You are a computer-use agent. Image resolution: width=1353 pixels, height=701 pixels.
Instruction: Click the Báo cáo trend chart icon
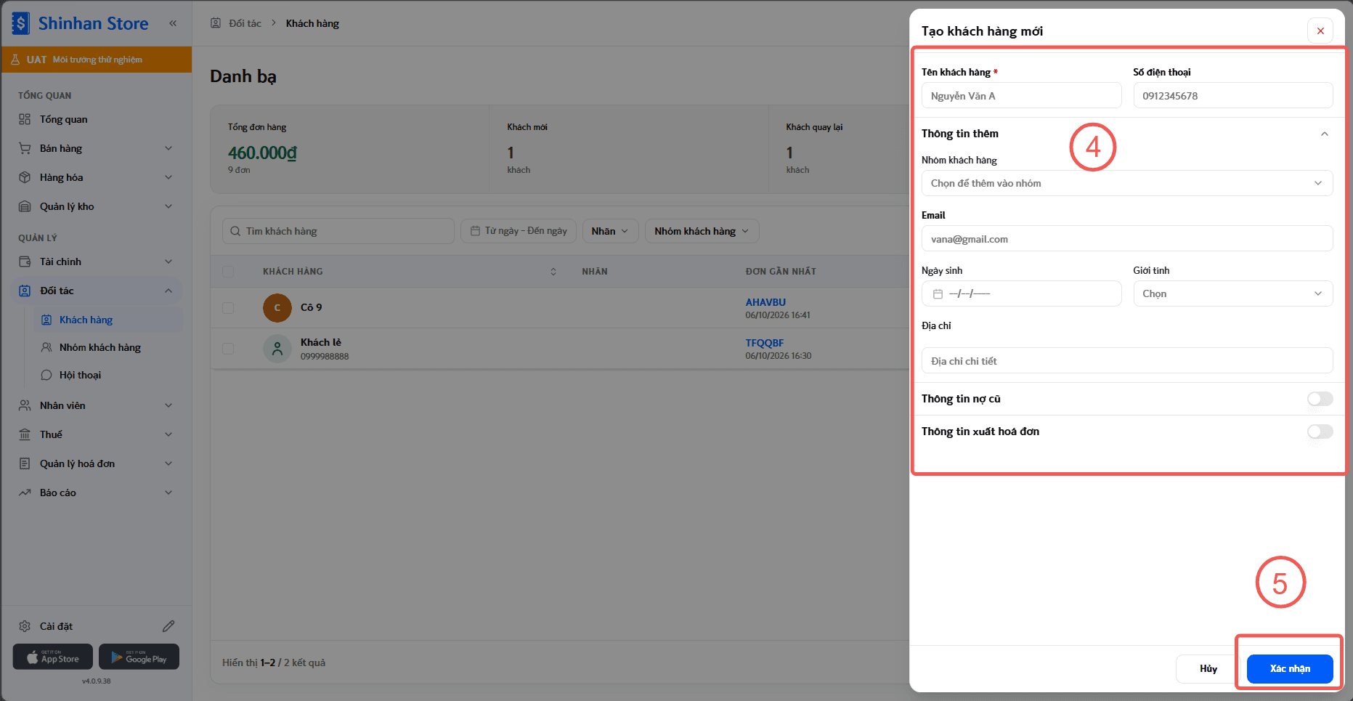(25, 493)
